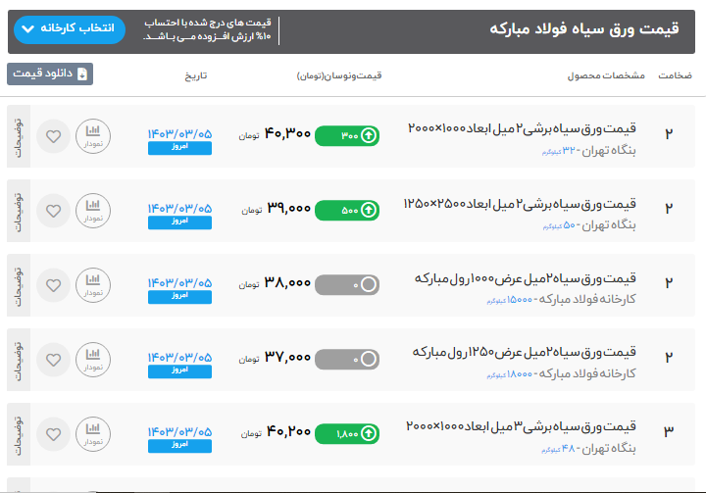
Task: Click امروز badge in 40,200 toman row
Action: click(179, 443)
